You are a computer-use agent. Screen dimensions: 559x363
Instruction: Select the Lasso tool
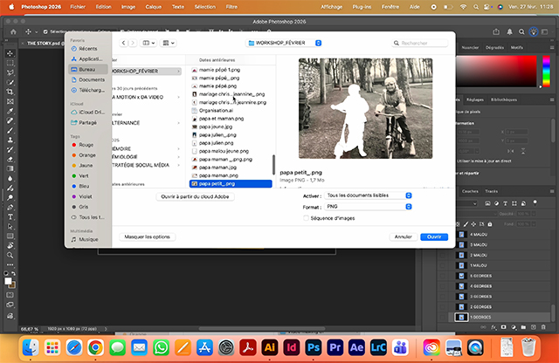point(10,72)
